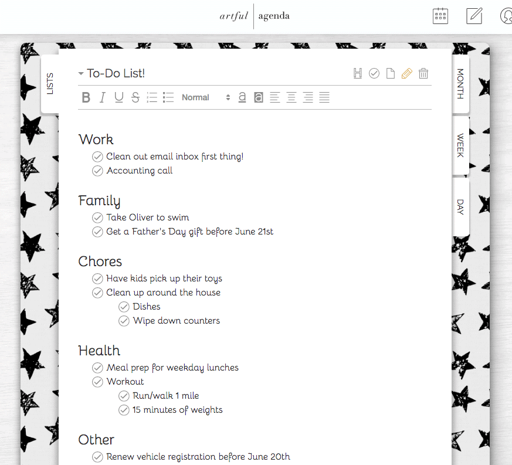The height and width of the screenshot is (465, 512).
Task: Check off Clean out email inbox first thing
Action: [x=97, y=157]
